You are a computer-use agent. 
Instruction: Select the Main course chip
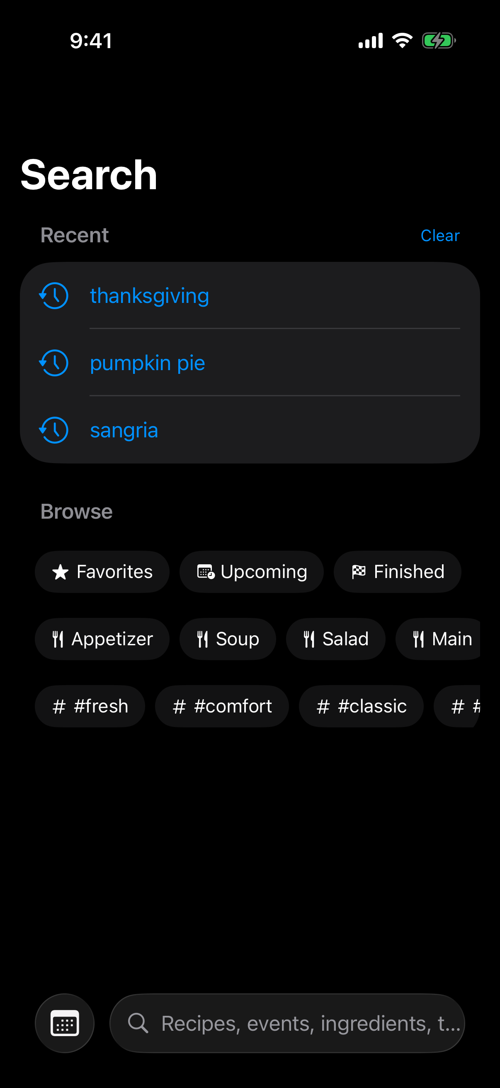pyautogui.click(x=438, y=639)
